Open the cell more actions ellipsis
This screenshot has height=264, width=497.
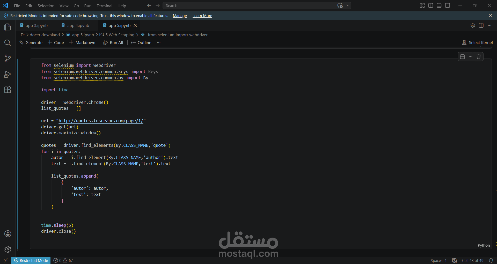tap(470, 57)
